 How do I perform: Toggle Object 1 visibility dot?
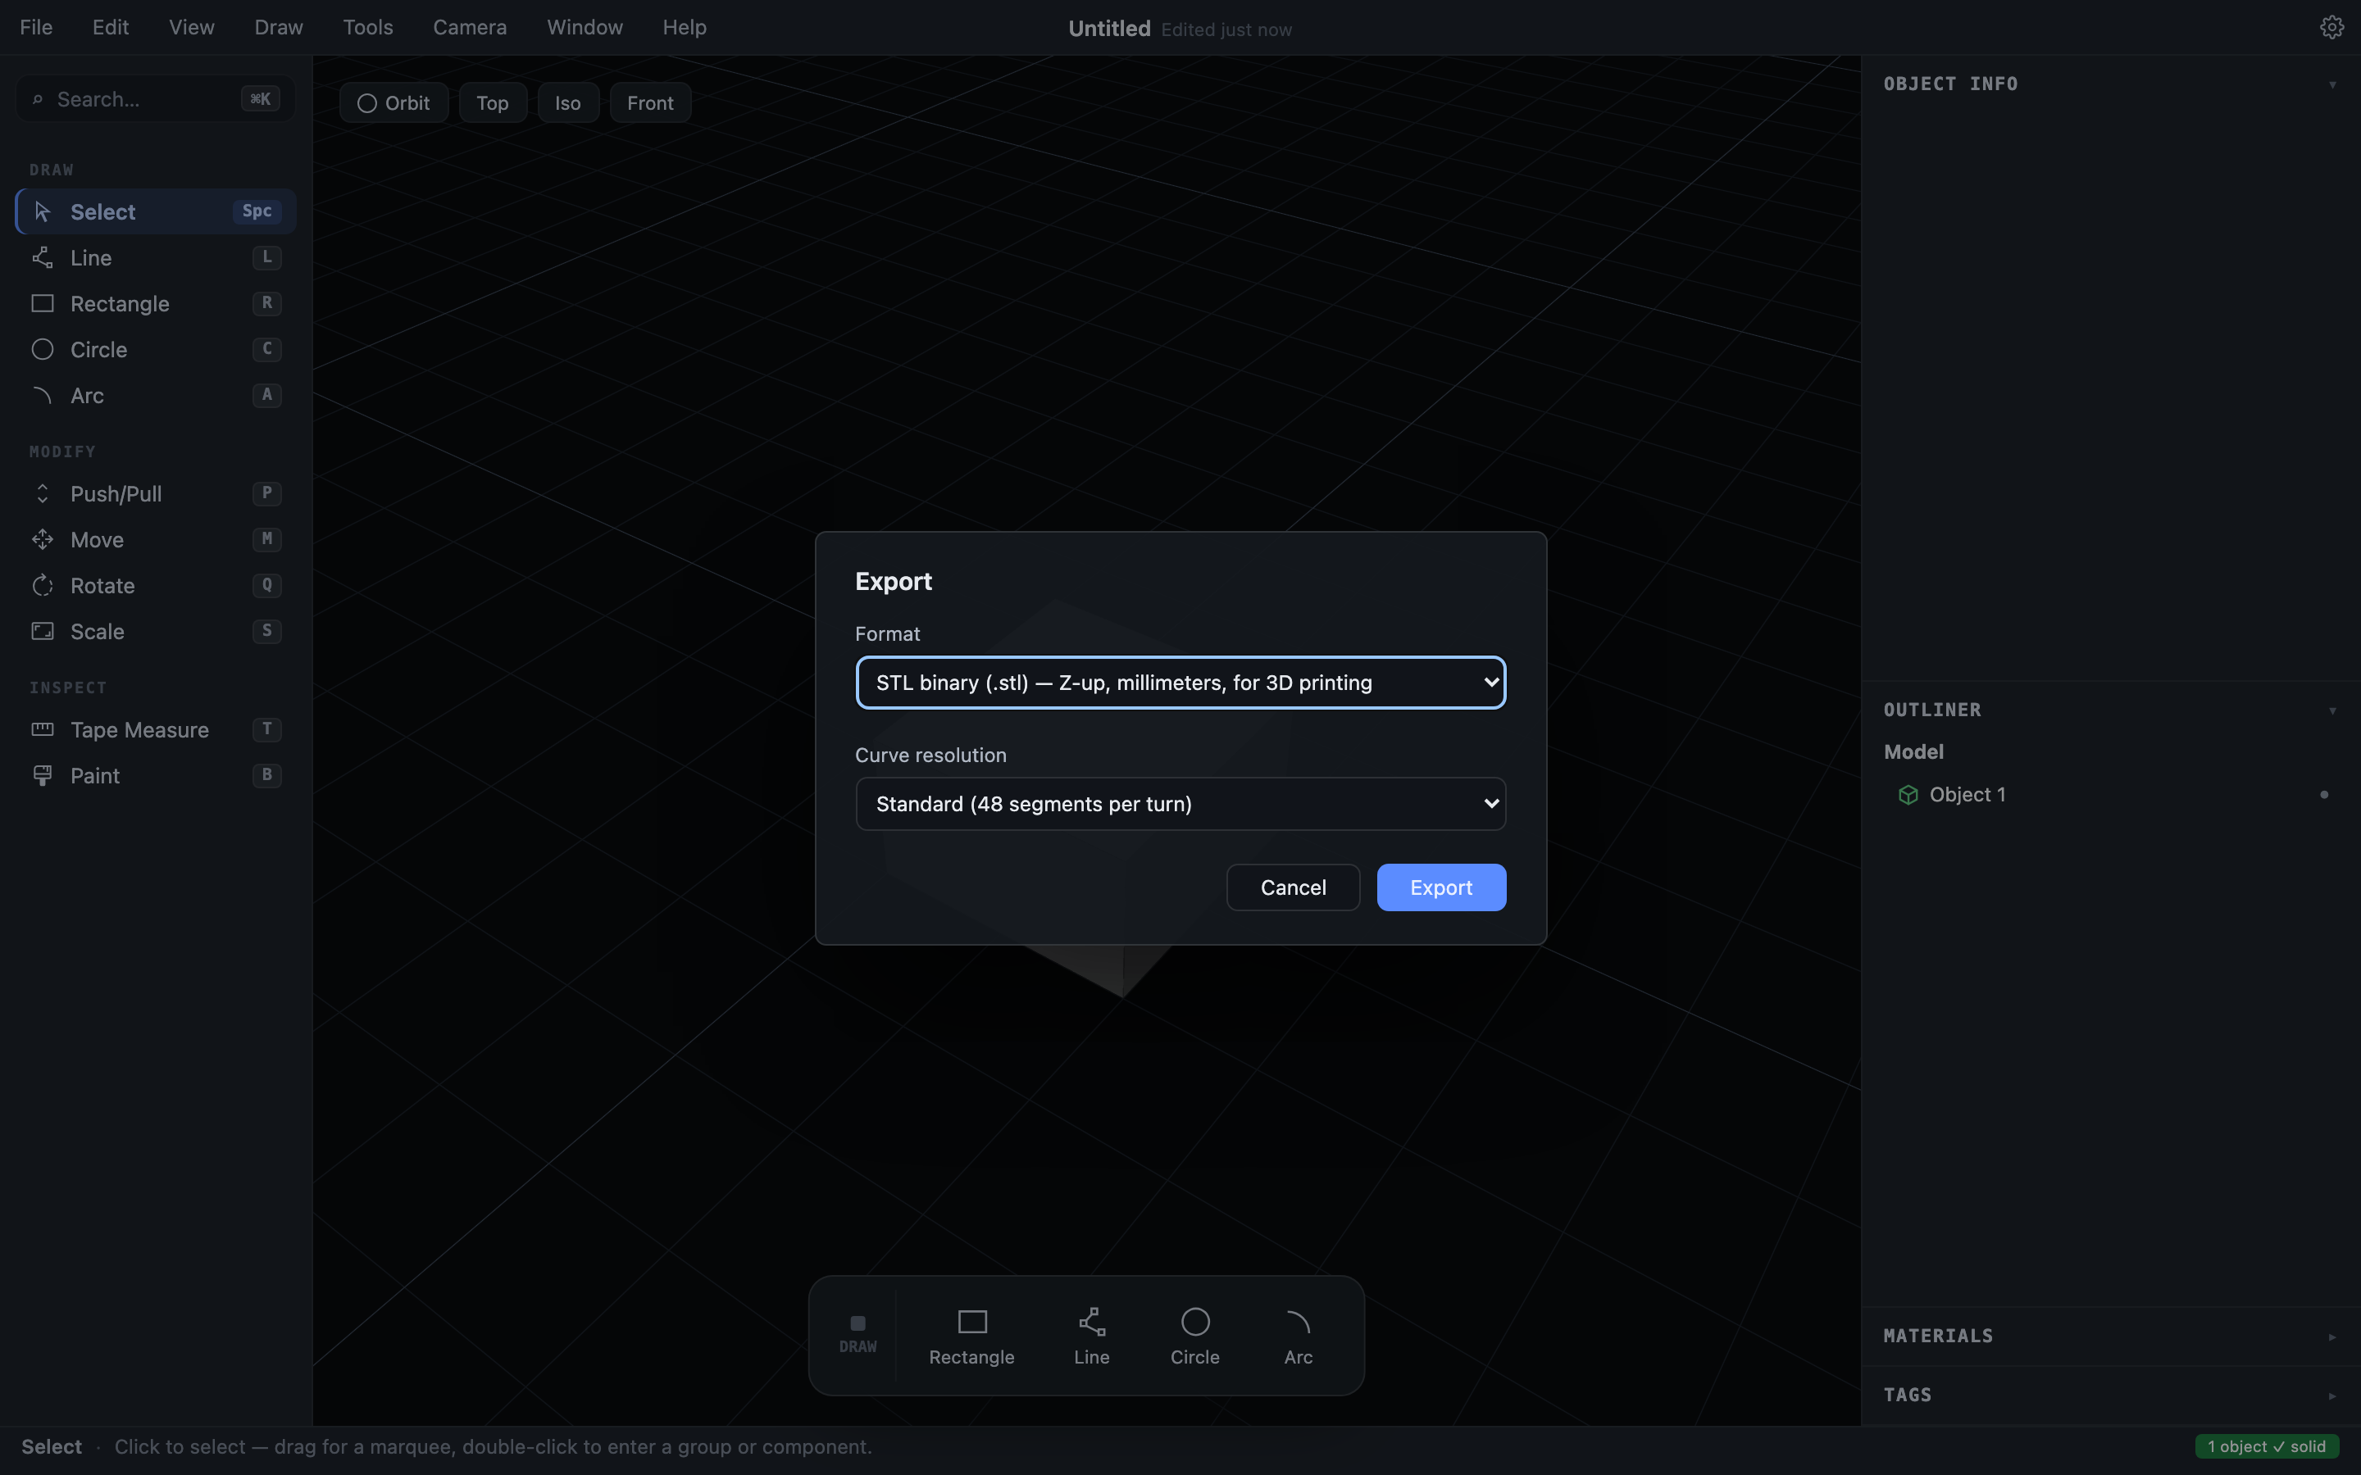click(x=2324, y=795)
